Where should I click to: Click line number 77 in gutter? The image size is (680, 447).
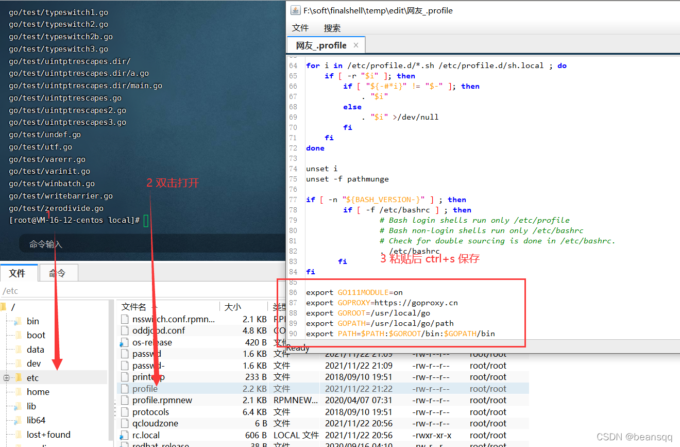click(293, 200)
